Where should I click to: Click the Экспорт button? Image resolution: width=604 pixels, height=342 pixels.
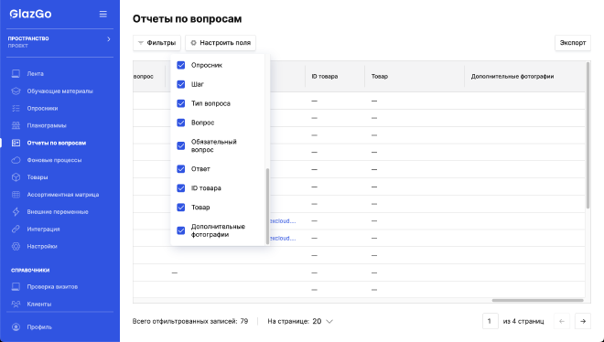pyautogui.click(x=573, y=43)
